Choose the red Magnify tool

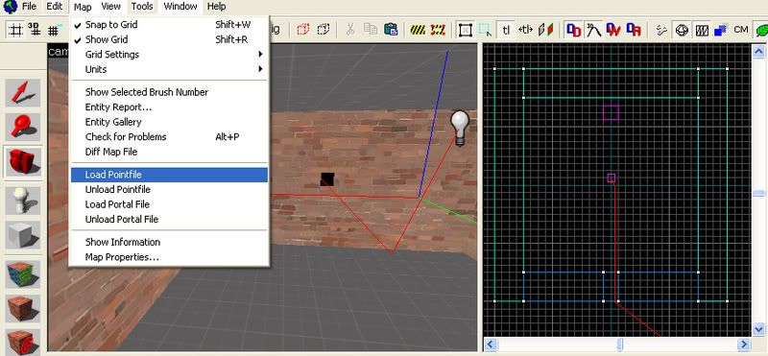coord(22,127)
